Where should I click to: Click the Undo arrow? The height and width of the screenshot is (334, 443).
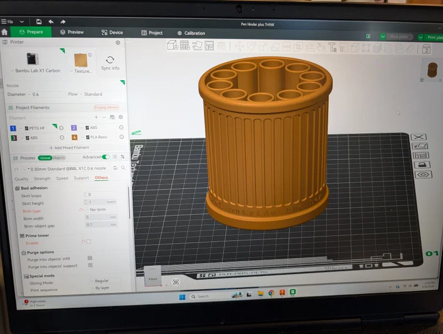51,21
